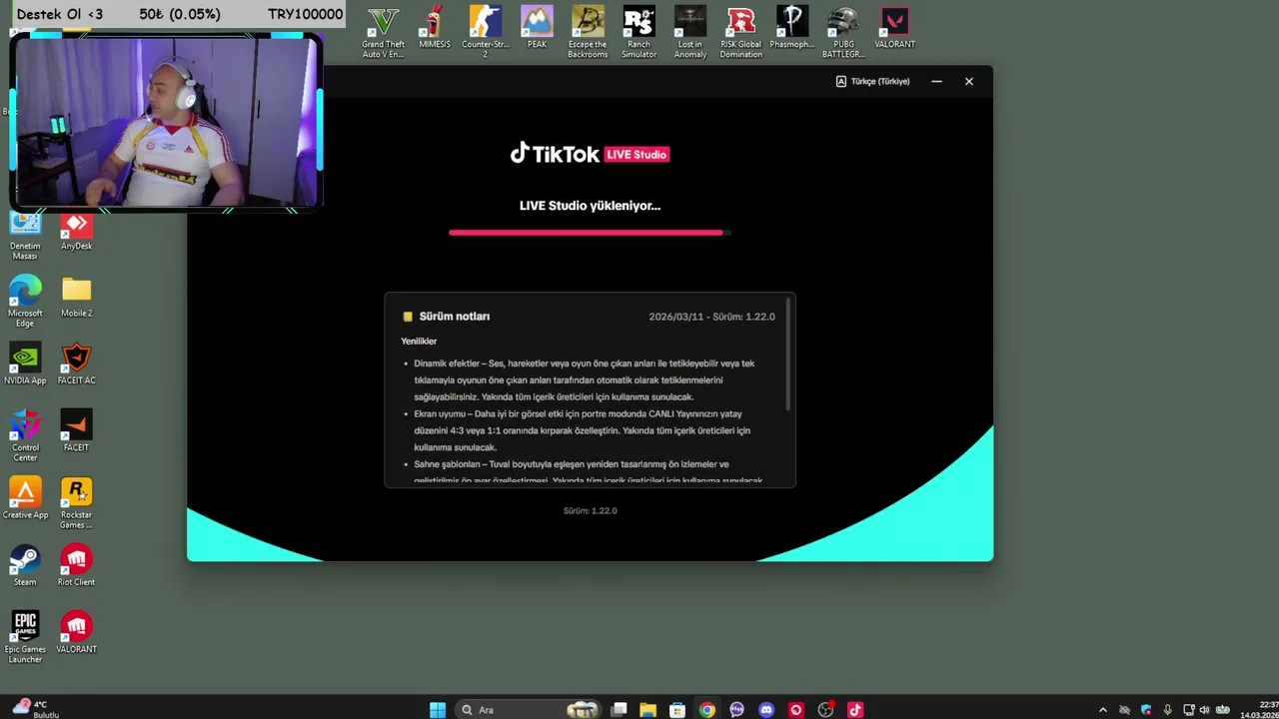Click the Sürüm notları heading
Image resolution: width=1279 pixels, height=719 pixels.
(x=454, y=317)
